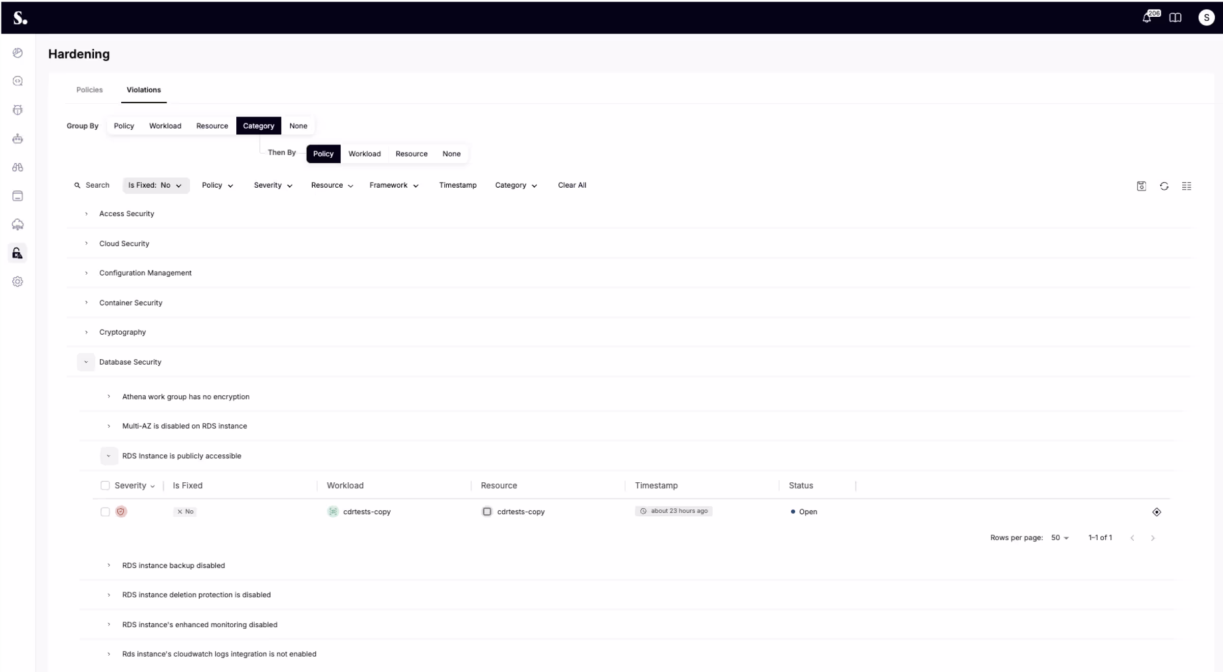Refresh the violations list with circular arrow icon
The width and height of the screenshot is (1223, 672).
click(x=1164, y=186)
